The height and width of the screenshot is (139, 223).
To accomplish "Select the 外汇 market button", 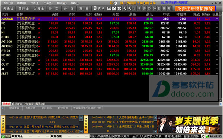I will 54,9.
